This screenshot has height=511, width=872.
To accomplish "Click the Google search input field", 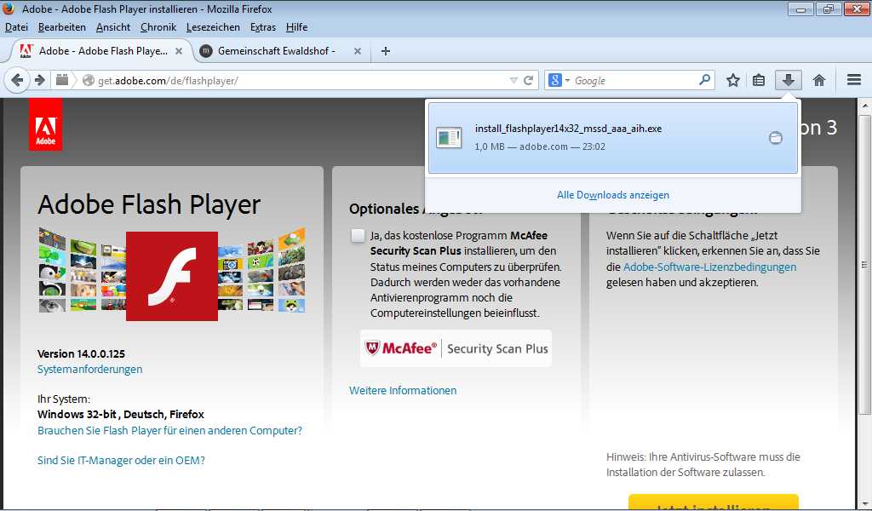I will pyautogui.click(x=634, y=81).
